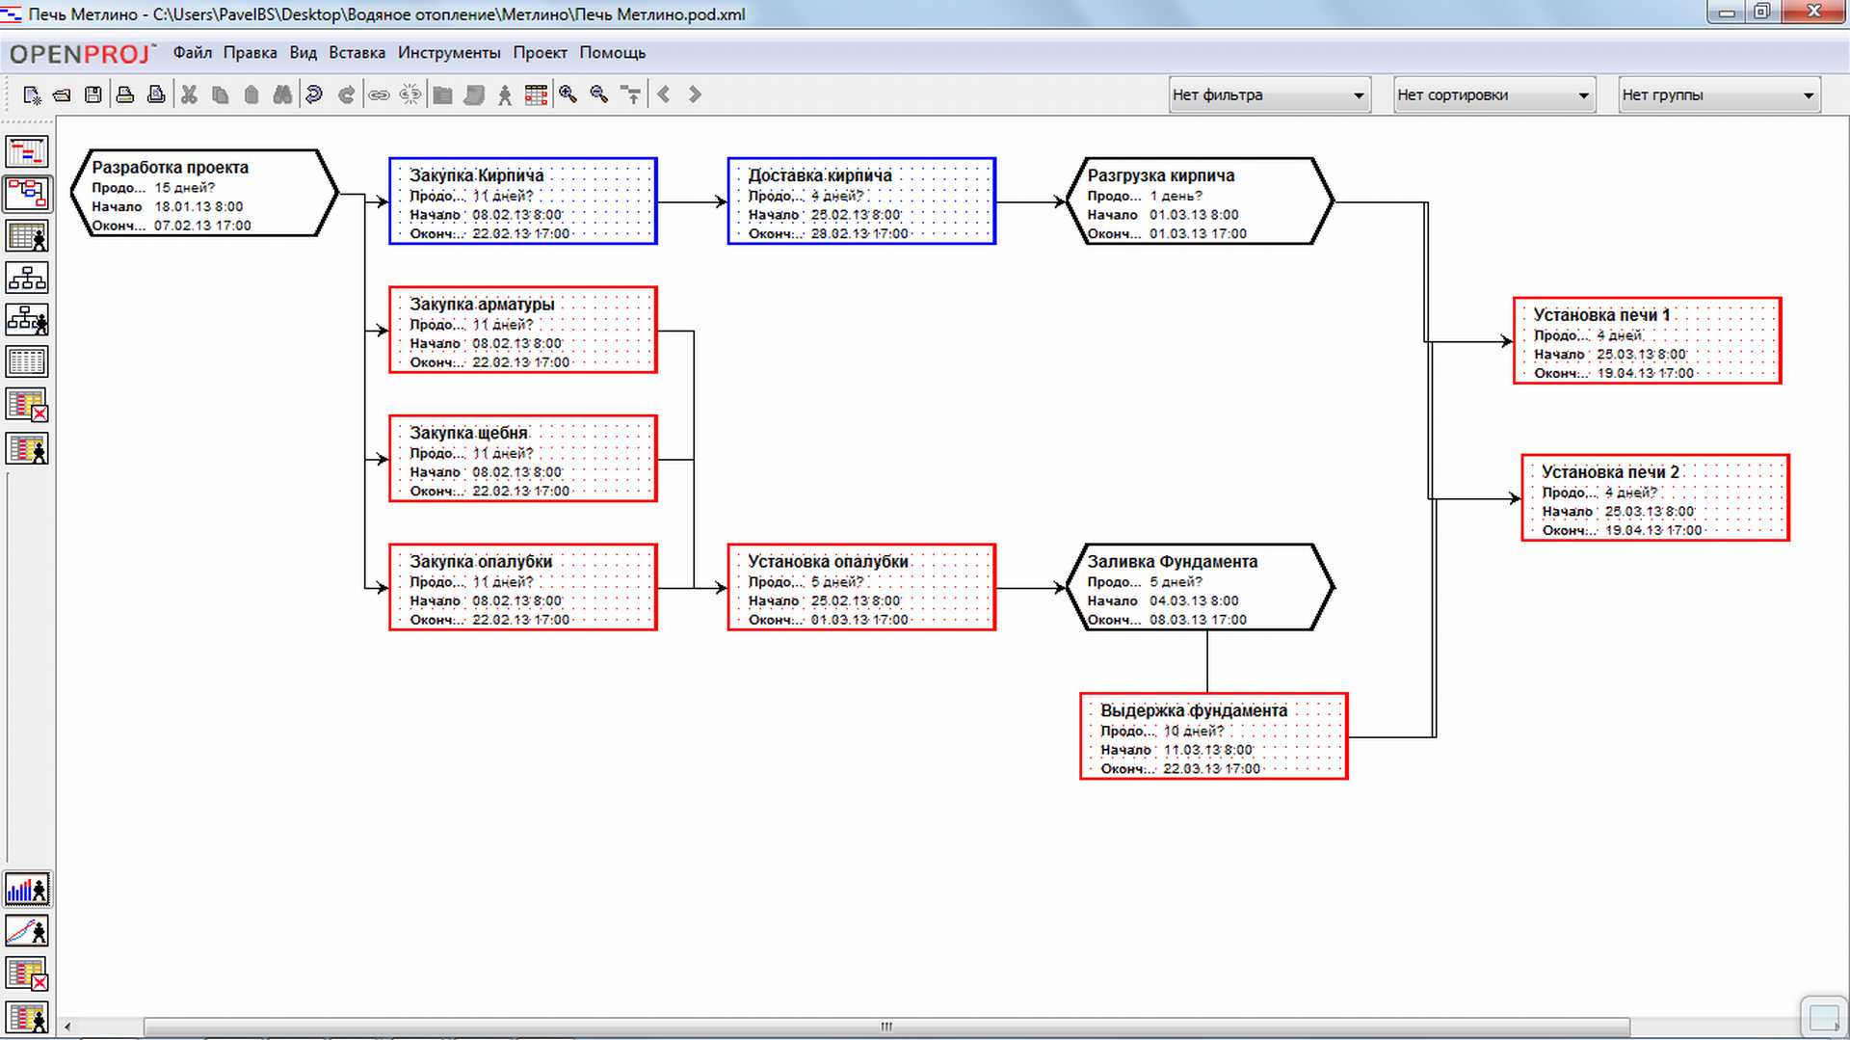The height and width of the screenshot is (1040, 1850).
Task: Click the Save floppy disk icon
Action: click(x=93, y=94)
